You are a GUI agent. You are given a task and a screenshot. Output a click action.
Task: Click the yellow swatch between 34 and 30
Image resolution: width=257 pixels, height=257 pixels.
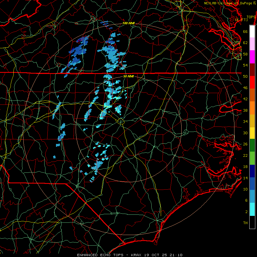[252, 133]
